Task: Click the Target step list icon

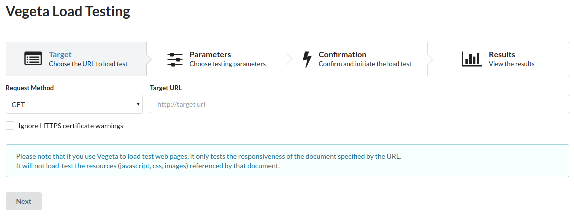Action: click(33, 59)
